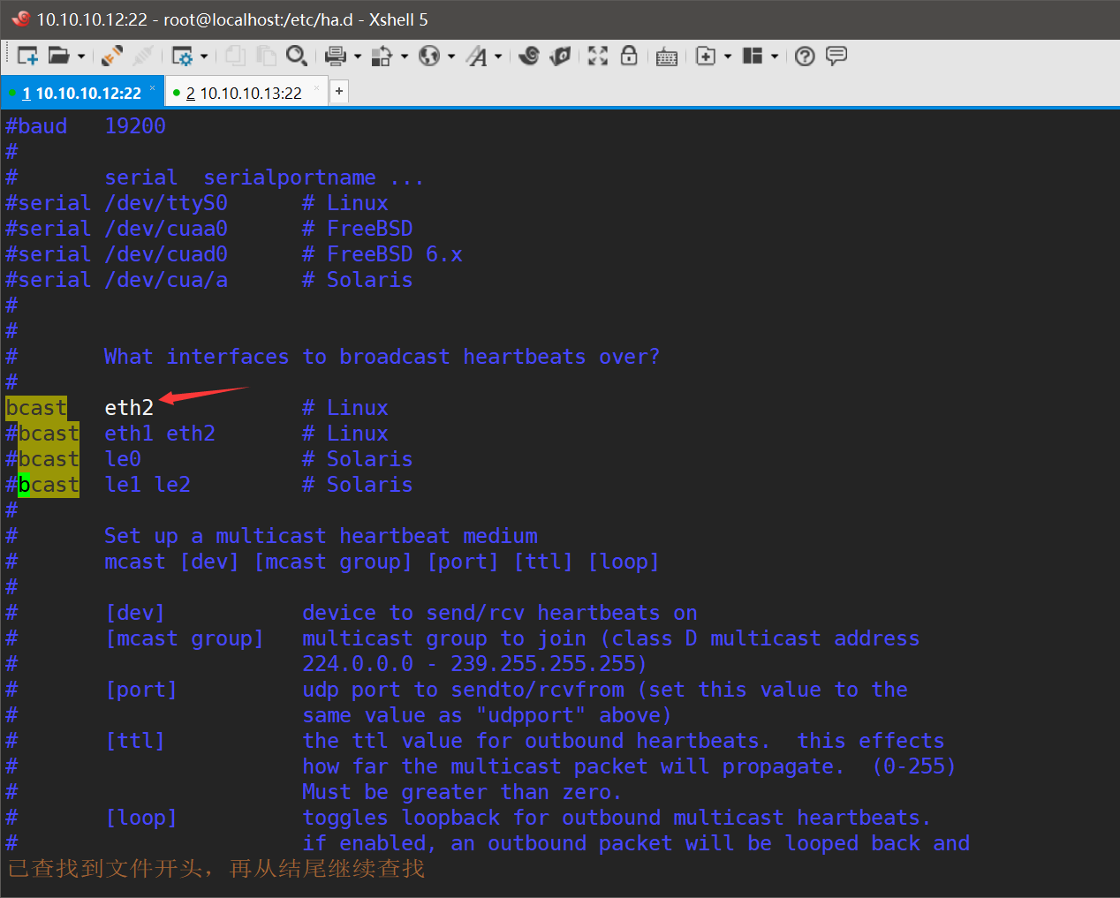Expand the font settings dropdown arrow
Screen dimensions: 1120x898
click(x=497, y=56)
